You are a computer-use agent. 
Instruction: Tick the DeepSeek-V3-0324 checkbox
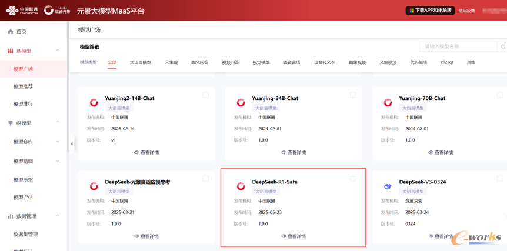click(x=500, y=179)
